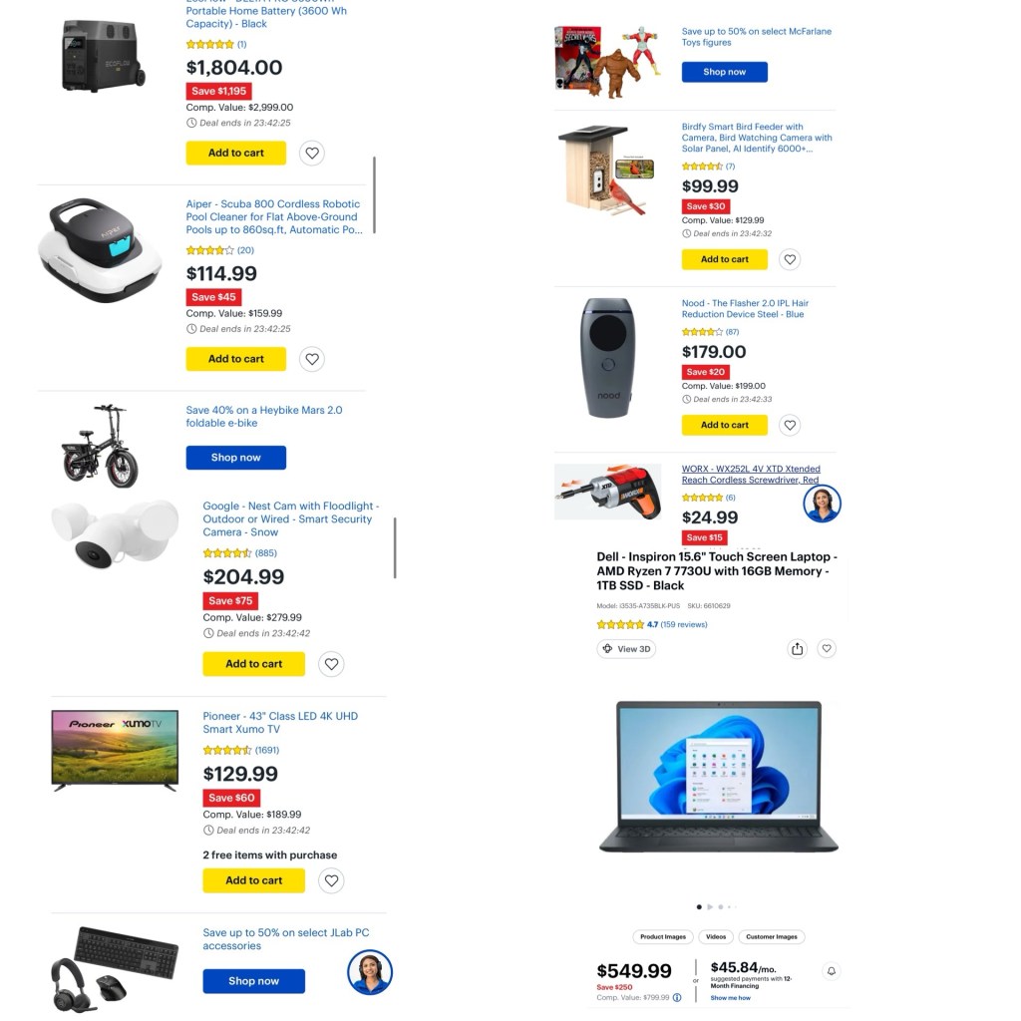Switch to Customer Images tab
Viewport: 1021px width, 1021px height.
click(x=772, y=937)
